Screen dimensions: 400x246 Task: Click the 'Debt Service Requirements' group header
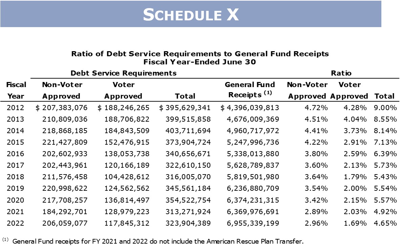click(123, 73)
